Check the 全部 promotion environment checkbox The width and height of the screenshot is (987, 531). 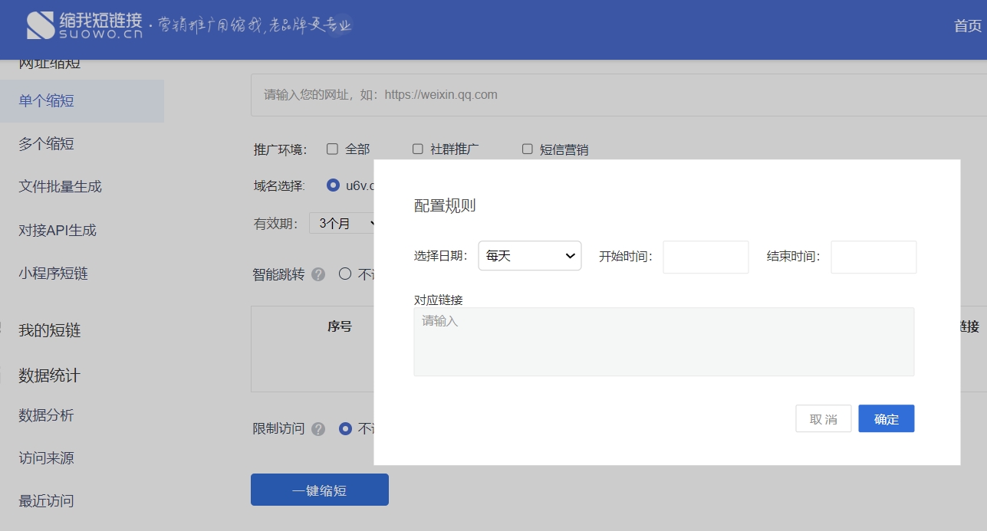pyautogui.click(x=332, y=149)
